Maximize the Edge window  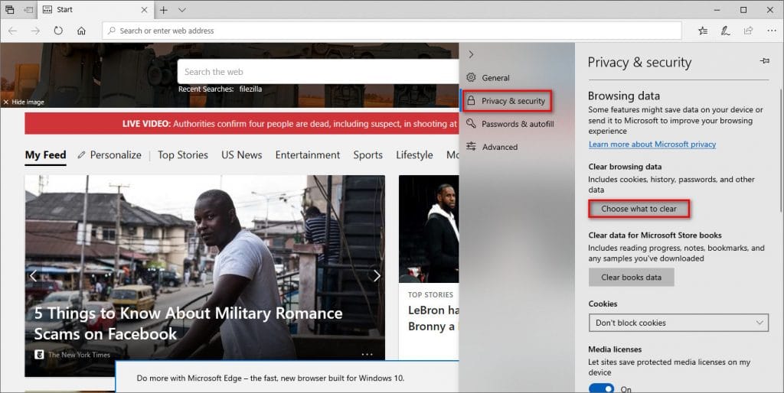[743, 9]
